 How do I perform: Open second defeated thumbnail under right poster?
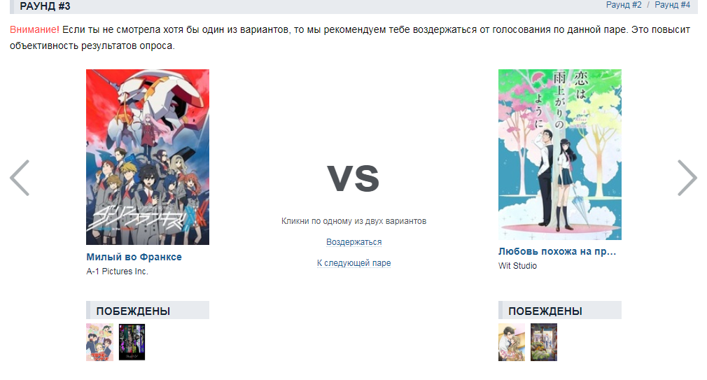[x=544, y=342]
